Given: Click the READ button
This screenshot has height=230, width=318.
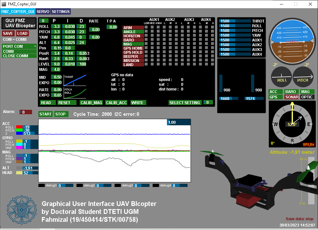Looking at the screenshot, I should (x=48, y=103).
